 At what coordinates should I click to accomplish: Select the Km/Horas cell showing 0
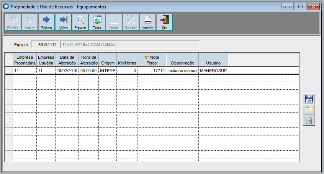[x=127, y=71]
